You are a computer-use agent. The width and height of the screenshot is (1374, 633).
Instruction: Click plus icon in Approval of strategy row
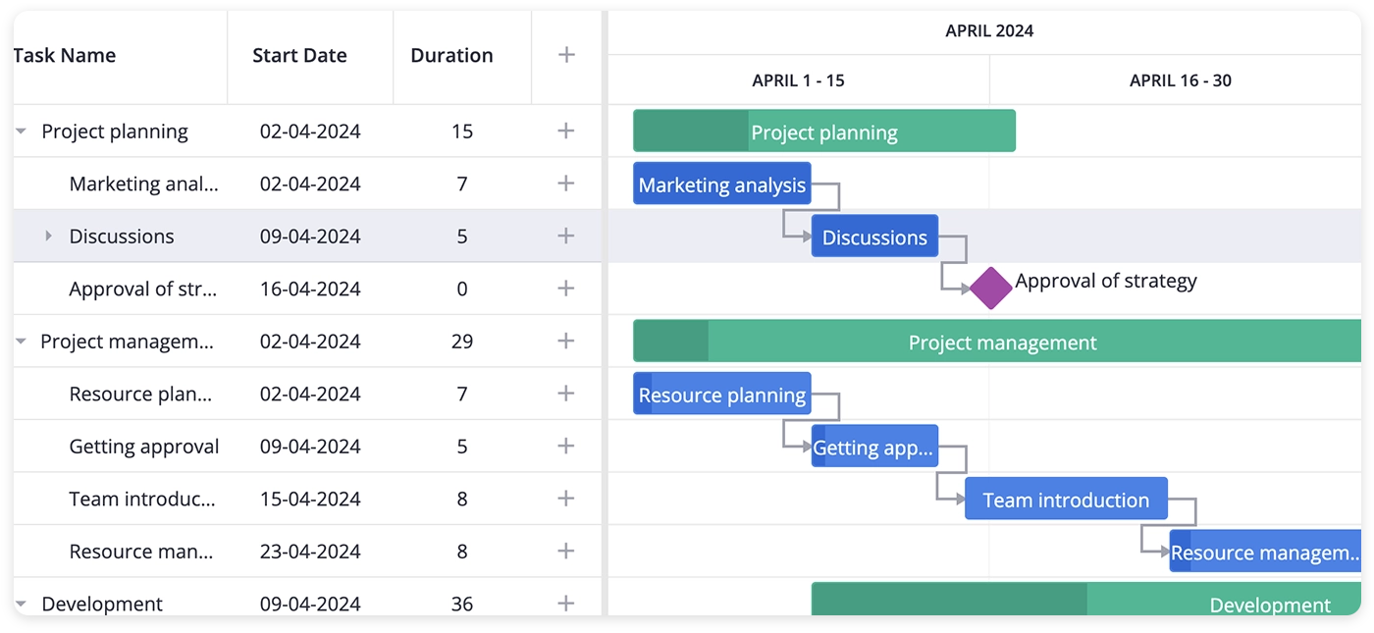point(566,289)
